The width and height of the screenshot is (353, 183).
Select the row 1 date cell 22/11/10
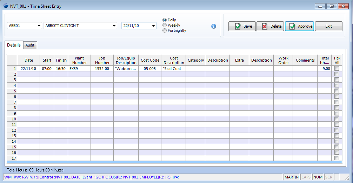(28, 69)
